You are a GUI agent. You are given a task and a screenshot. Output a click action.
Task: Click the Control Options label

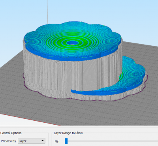(x=11, y=133)
